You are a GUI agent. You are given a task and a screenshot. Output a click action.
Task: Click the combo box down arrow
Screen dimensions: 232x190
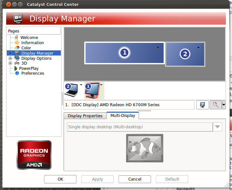(217, 127)
